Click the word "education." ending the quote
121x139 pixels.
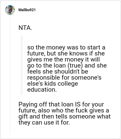pyautogui.click(x=42, y=90)
